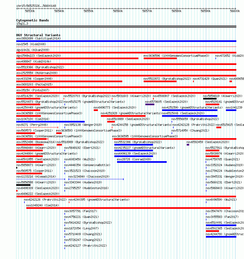
Task: Click the 56550k ruler tick label
Action: [89, 11]
